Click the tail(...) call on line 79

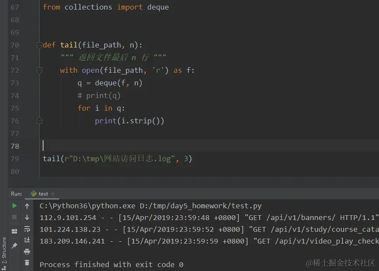[x=118, y=159]
